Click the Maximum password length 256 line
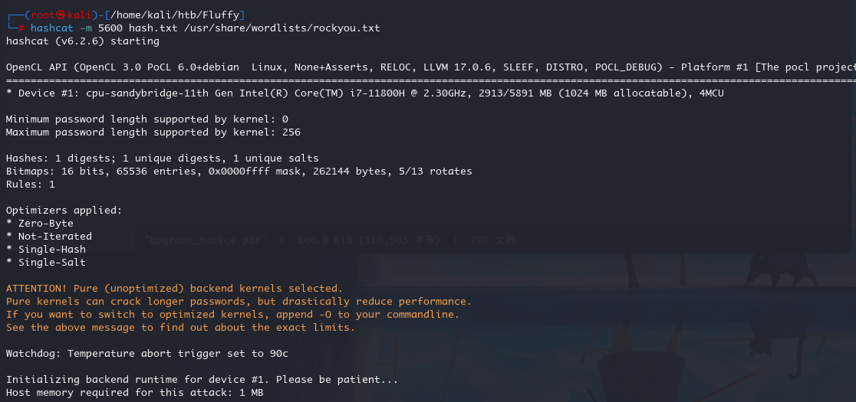 point(153,132)
